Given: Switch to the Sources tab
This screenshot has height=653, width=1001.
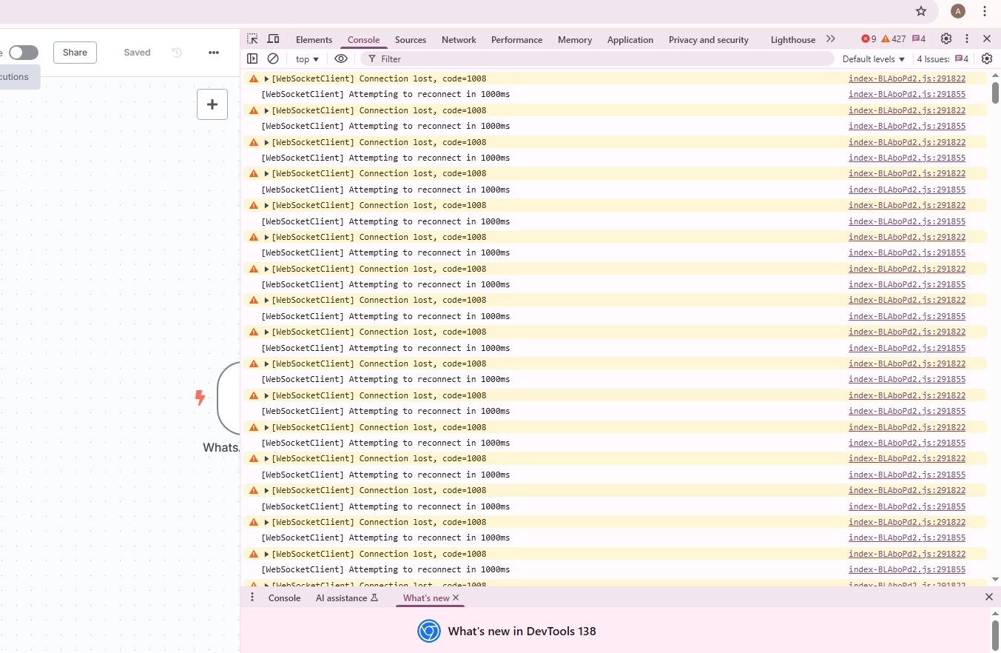Looking at the screenshot, I should (x=411, y=40).
